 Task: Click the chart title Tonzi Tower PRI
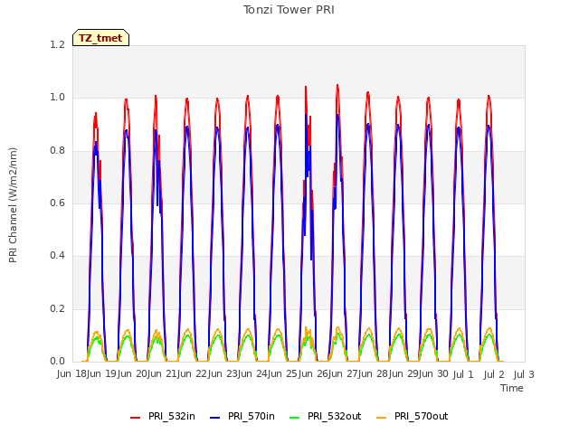289,10
